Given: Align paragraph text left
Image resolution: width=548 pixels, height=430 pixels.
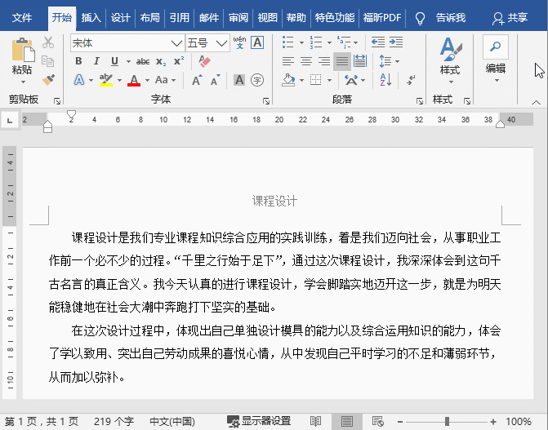Looking at the screenshot, I should (288, 61).
